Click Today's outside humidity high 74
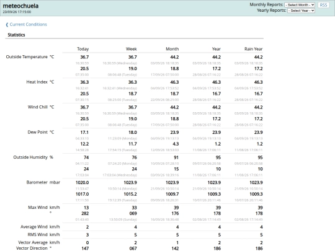This screenshot has height=251, width=335. click(x=86, y=157)
